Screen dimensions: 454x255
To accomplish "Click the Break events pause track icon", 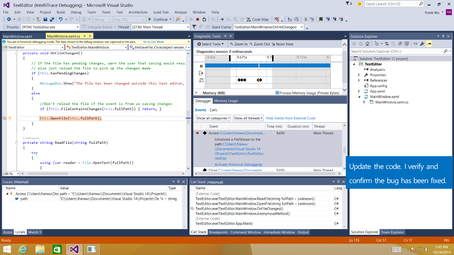I will [x=201, y=66].
